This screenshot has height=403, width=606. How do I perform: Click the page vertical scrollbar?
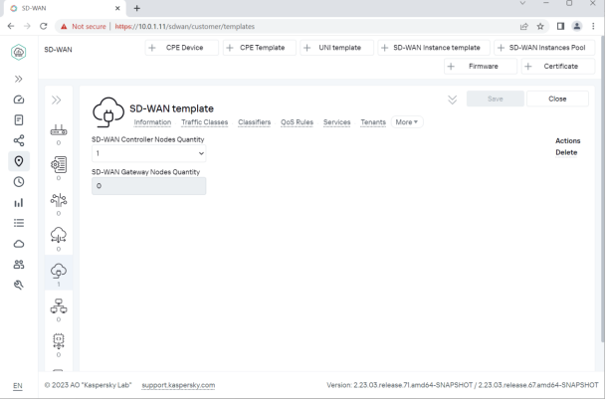click(x=603, y=188)
